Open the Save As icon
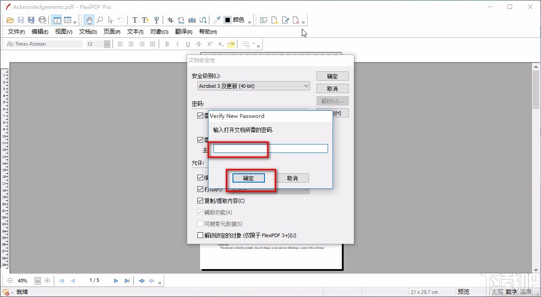 click(31, 20)
